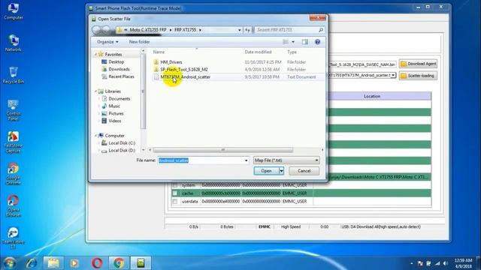Select the Moto C XT1755 FRP breadcrumb
481x270 pixels.
(x=148, y=30)
